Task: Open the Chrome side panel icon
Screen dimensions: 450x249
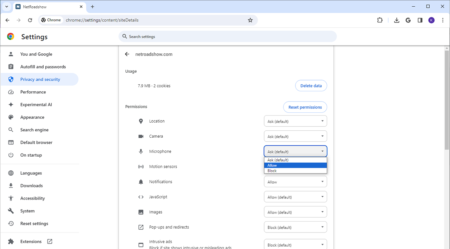Action: (419, 20)
